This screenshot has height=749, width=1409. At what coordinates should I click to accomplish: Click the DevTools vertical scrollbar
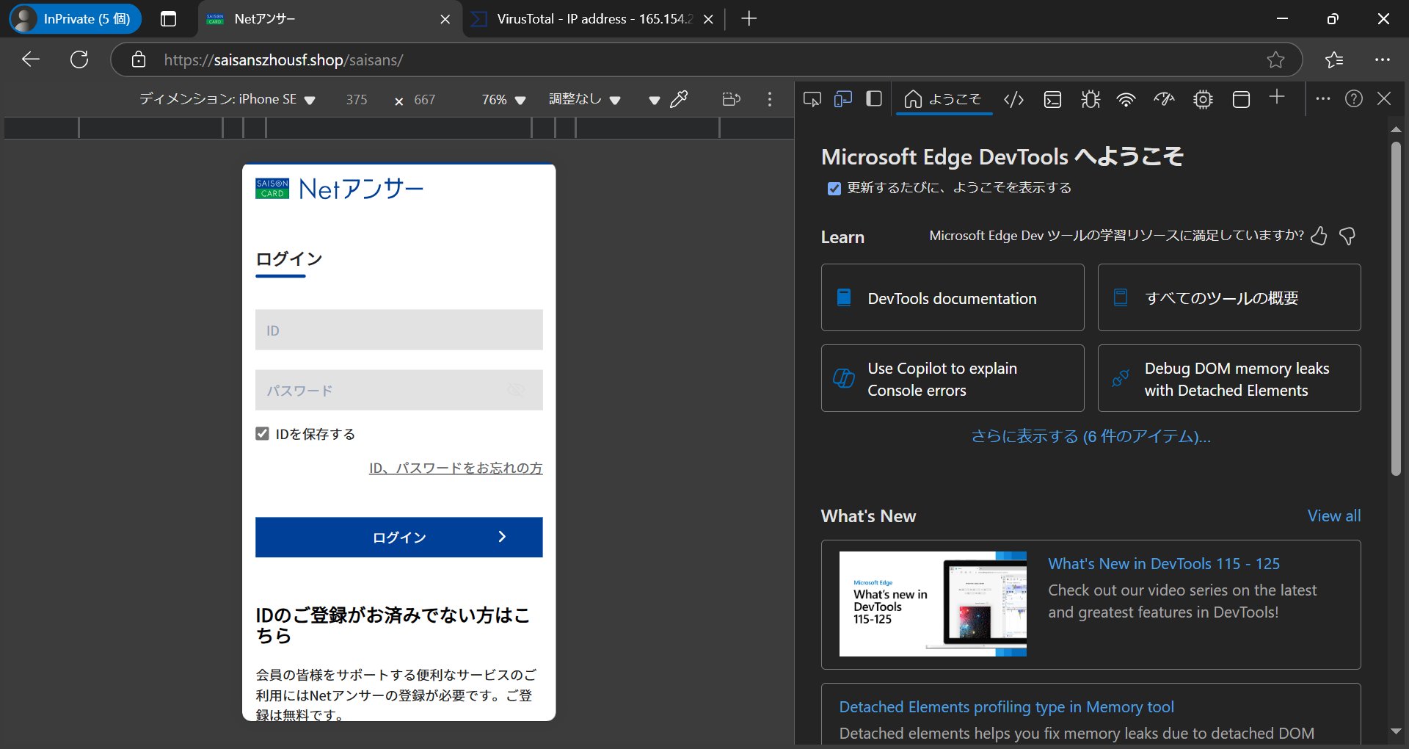(x=1396, y=308)
